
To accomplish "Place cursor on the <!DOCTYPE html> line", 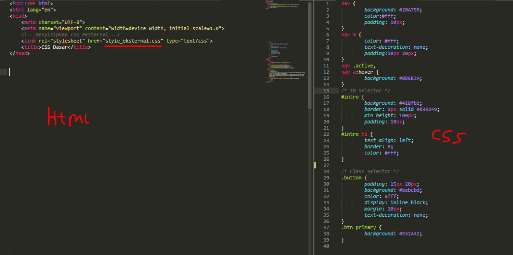I will (31, 3).
